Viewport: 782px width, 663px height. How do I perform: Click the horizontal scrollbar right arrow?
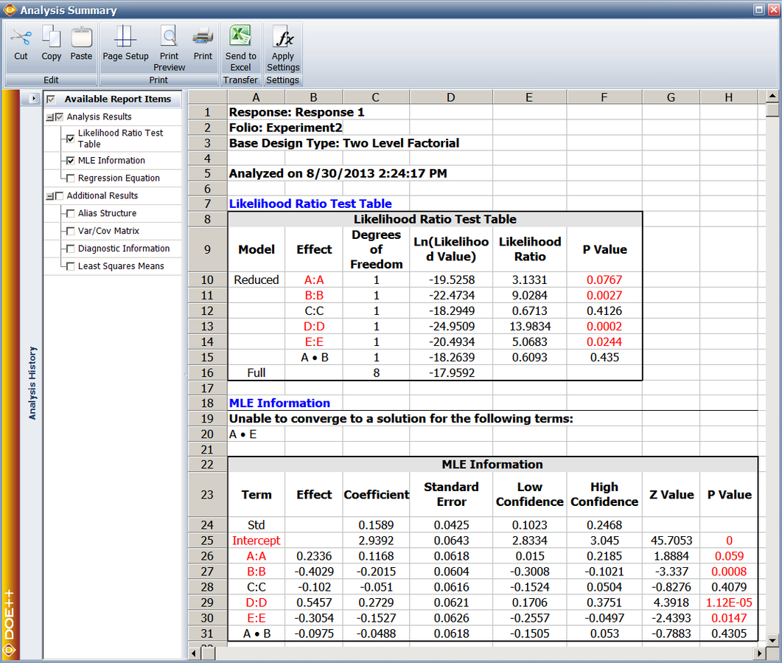pyautogui.click(x=759, y=653)
